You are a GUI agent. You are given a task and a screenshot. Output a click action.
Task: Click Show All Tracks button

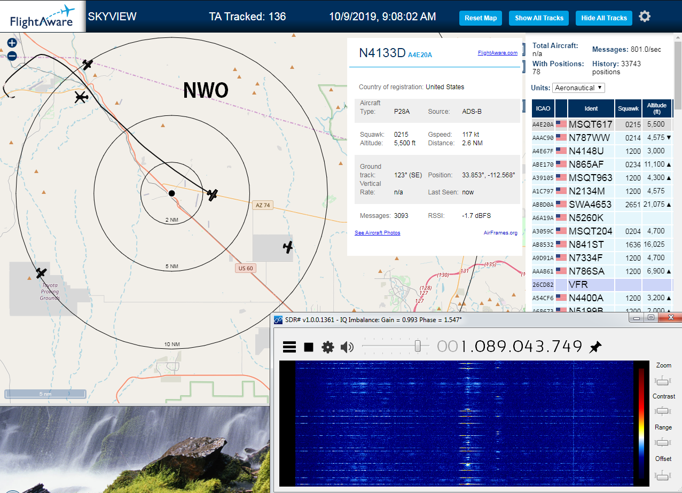(539, 18)
